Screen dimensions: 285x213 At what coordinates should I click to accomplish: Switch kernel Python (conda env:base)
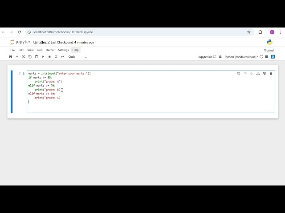coord(241,57)
